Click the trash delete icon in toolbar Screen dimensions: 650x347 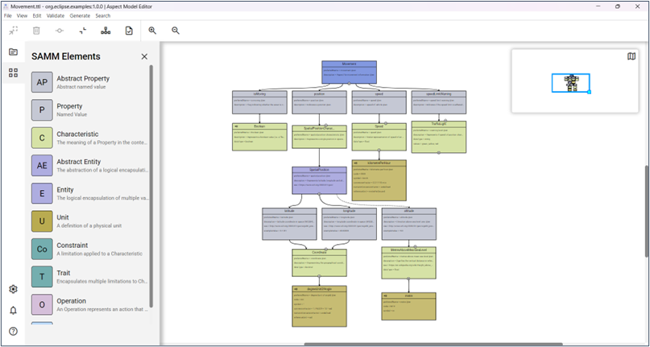click(x=36, y=31)
